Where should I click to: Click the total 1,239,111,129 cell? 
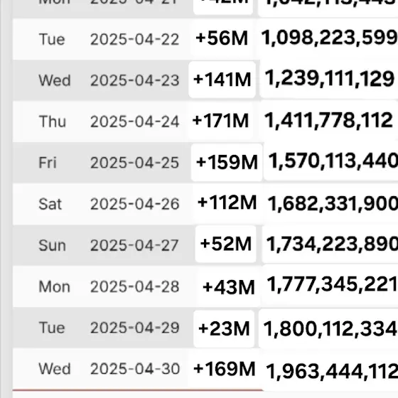click(x=329, y=79)
